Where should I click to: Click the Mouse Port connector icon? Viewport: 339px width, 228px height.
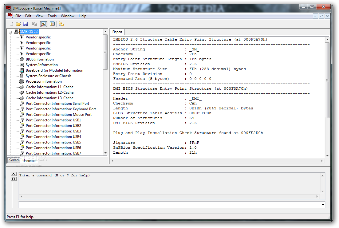click(22, 115)
